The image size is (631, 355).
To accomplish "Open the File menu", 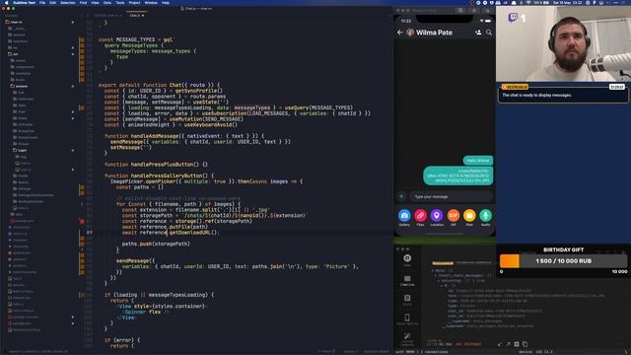I will (42, 2).
